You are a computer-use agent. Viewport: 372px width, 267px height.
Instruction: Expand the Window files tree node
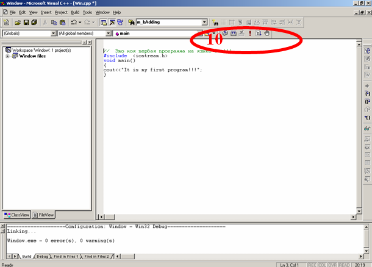(8, 56)
